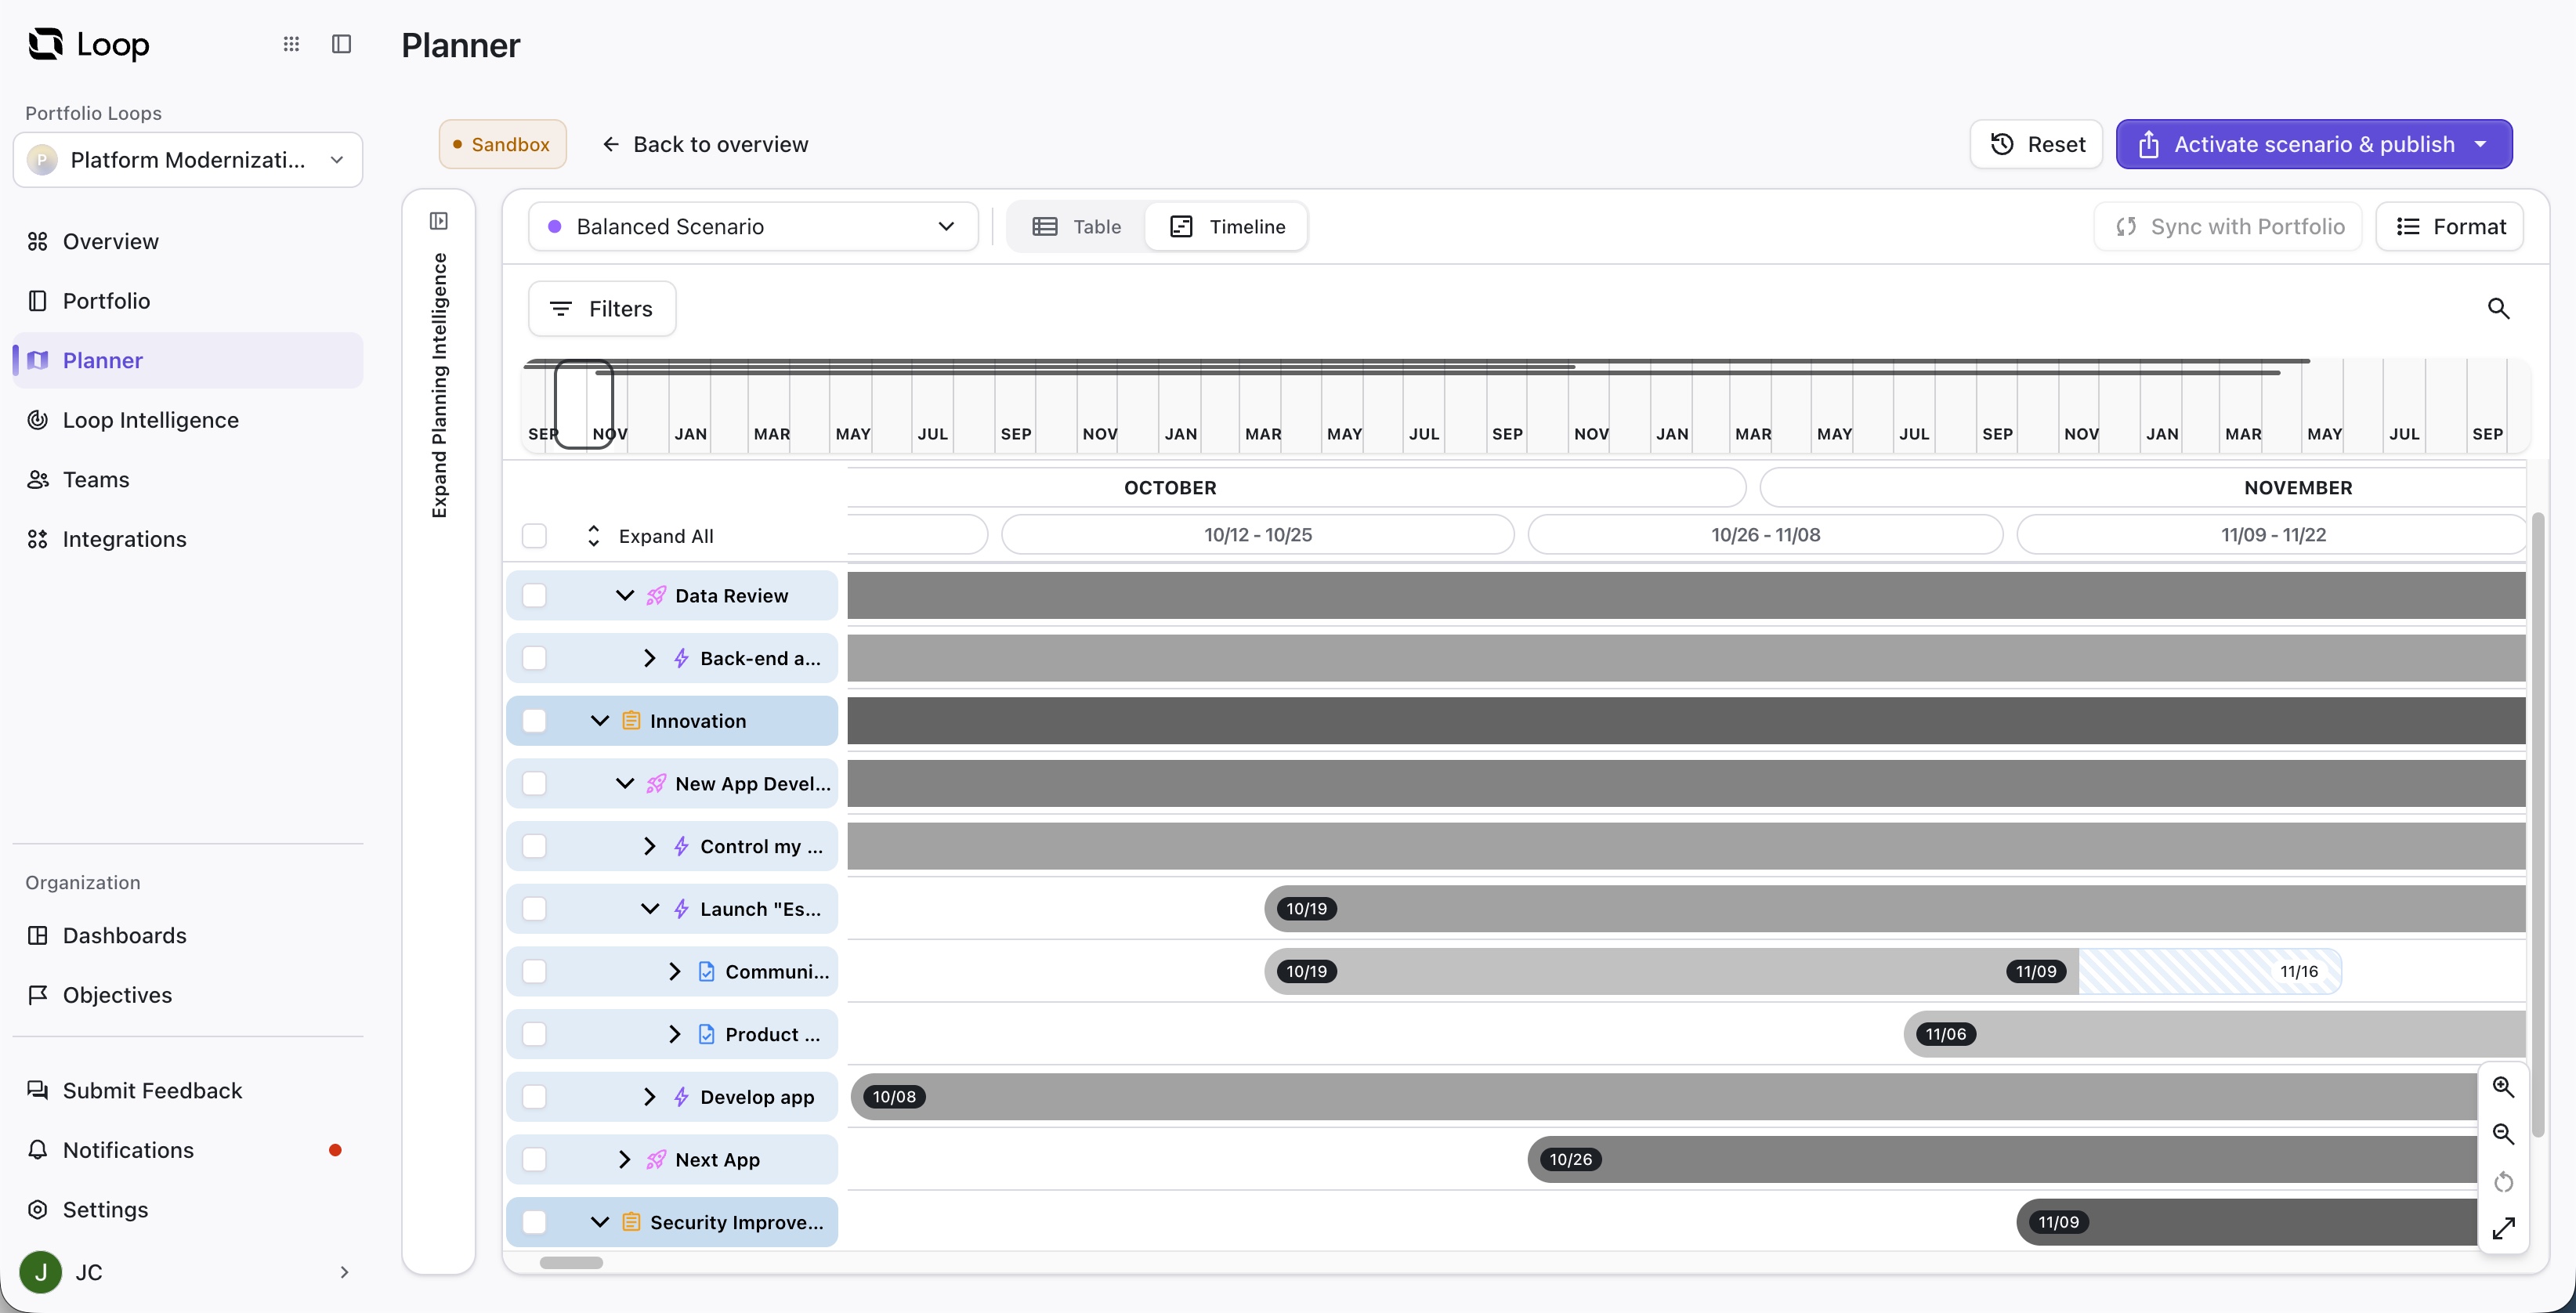This screenshot has height=1313, width=2576.
Task: Click Submit Feedback
Action: pyautogui.click(x=188, y=1090)
